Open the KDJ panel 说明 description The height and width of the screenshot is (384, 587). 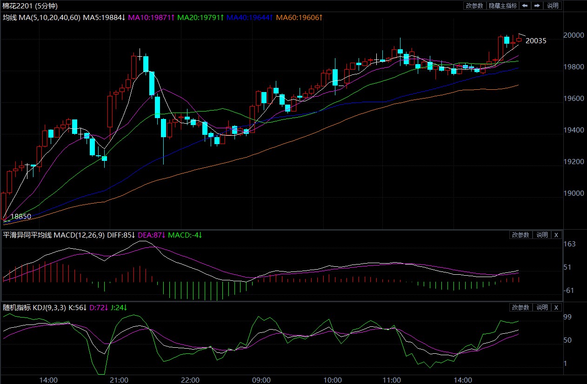542,307
